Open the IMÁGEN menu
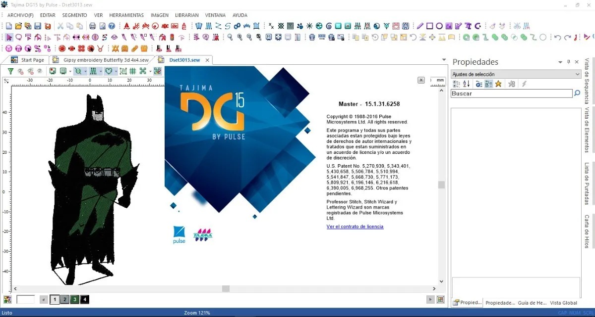The image size is (595, 317). (x=160, y=15)
